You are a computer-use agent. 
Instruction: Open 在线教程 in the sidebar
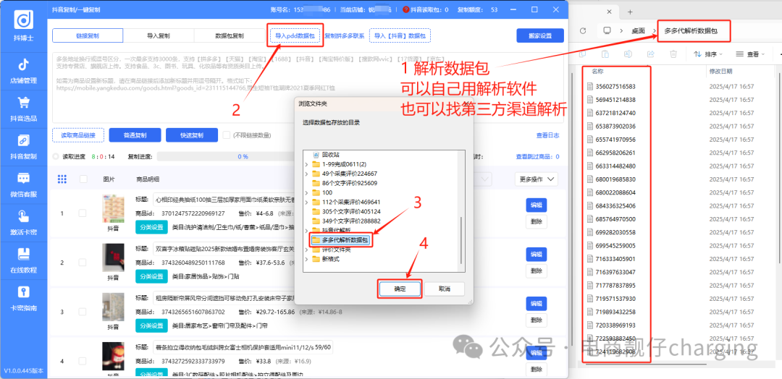[x=23, y=260]
